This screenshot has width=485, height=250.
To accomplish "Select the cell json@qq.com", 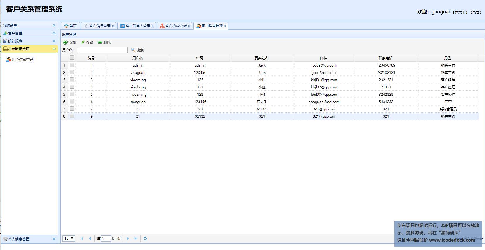I will click(324, 72).
